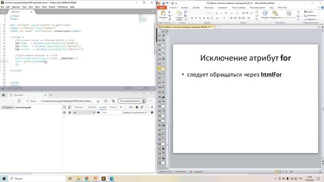Close the DevTools panel
The width and height of the screenshot is (324, 182).
[152, 107]
